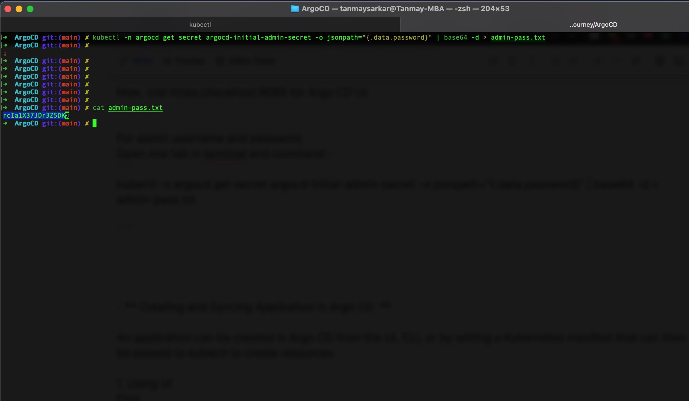Click the yellow ✗ on the last prompt line
Screen dimensions: 689x401
(x=87, y=123)
